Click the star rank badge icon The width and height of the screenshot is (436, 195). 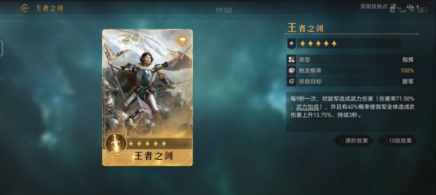coord(291,44)
